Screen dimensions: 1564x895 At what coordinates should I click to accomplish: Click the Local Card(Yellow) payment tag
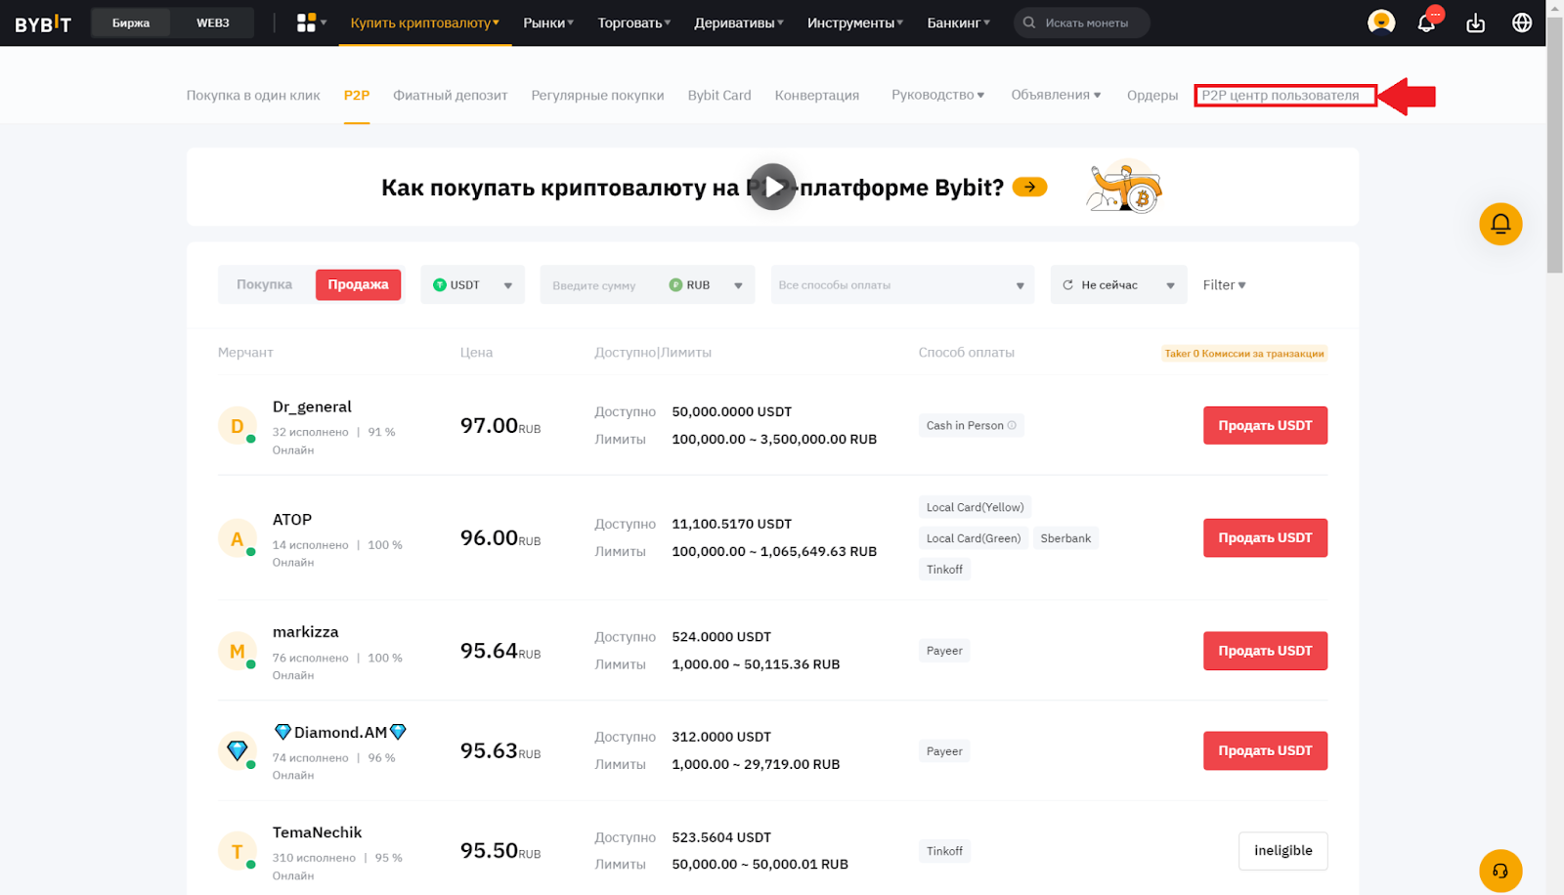coord(975,507)
